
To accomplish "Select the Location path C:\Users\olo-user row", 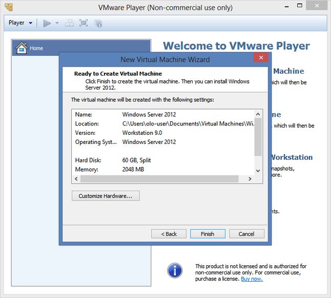I will pyautogui.click(x=164, y=123).
